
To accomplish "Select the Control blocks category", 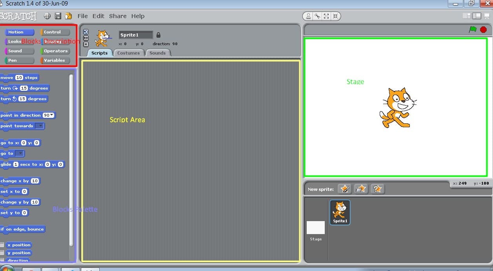I will pyautogui.click(x=55, y=32).
